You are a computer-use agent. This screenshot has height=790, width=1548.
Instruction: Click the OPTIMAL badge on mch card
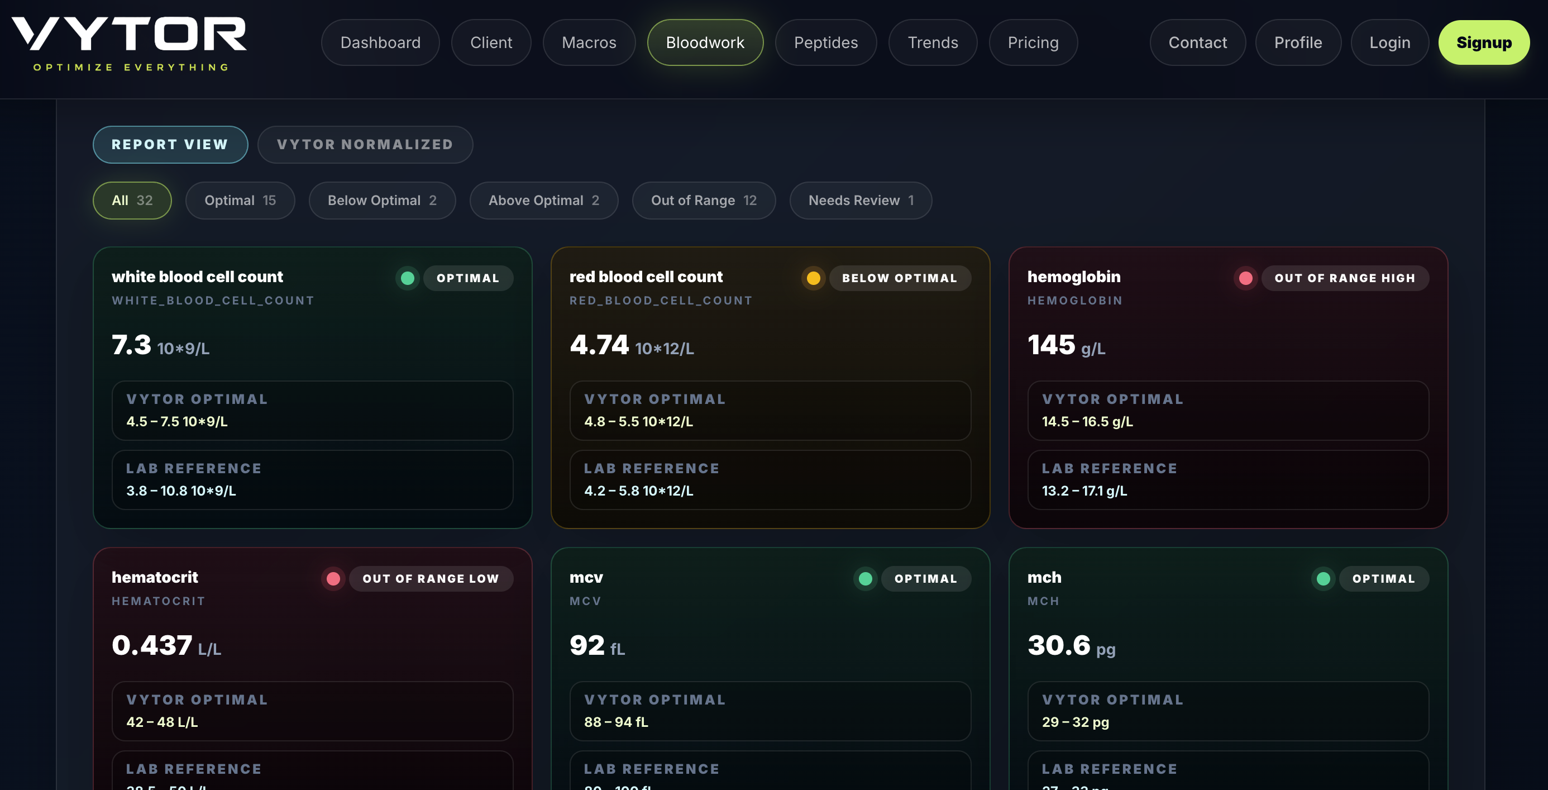pos(1383,578)
